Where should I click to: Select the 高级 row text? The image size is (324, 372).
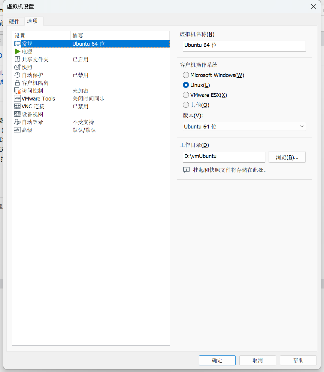pyautogui.click(x=27, y=130)
